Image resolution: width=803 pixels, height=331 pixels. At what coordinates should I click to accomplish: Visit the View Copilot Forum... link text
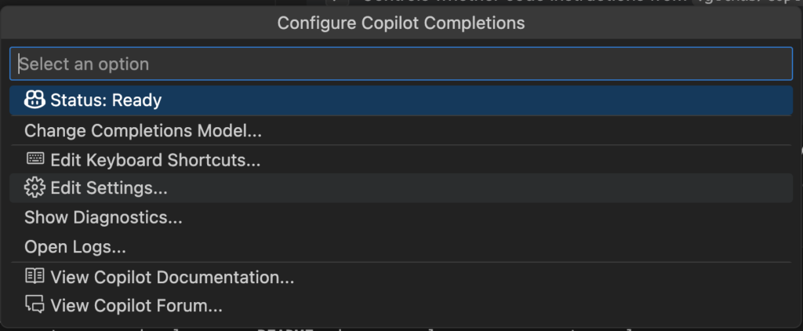point(136,306)
